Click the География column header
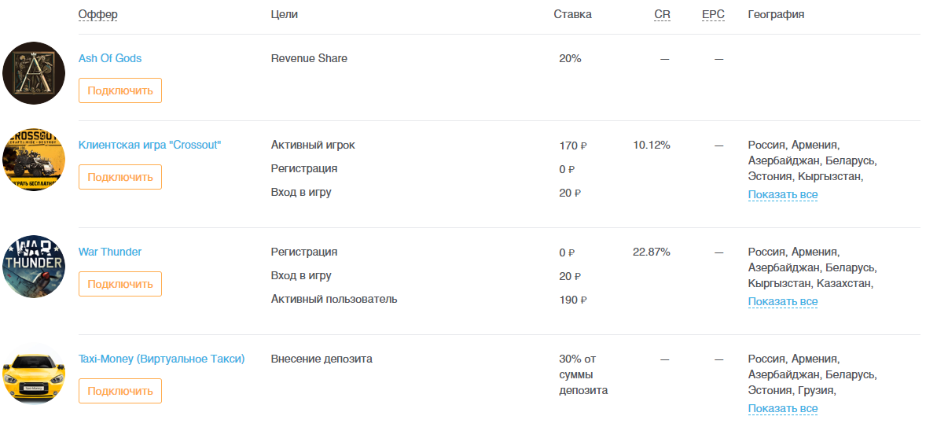Image resolution: width=926 pixels, height=431 pixels. coord(776,15)
